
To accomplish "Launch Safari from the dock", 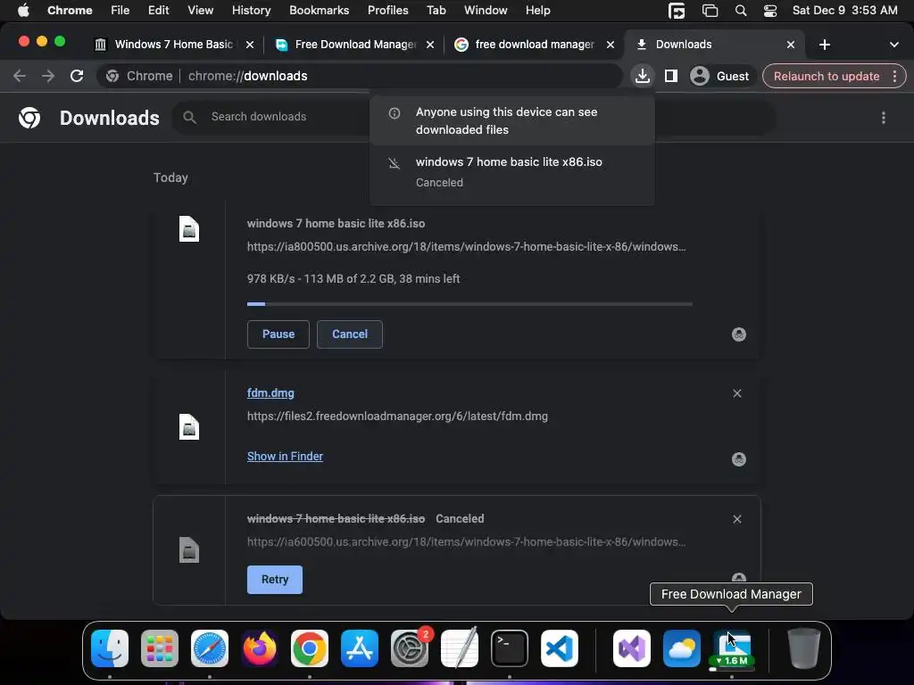I will [x=210, y=648].
